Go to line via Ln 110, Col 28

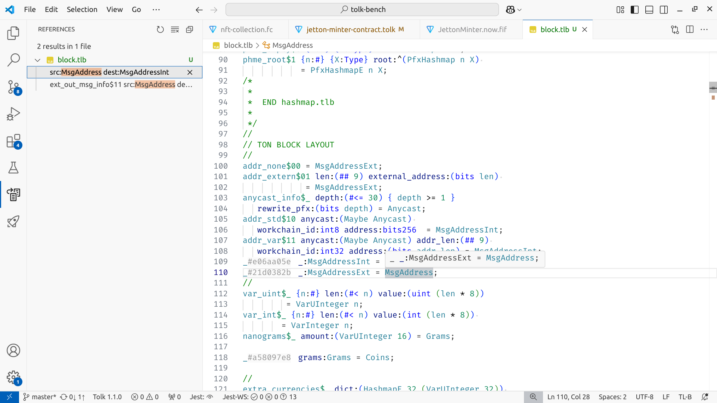(568, 397)
